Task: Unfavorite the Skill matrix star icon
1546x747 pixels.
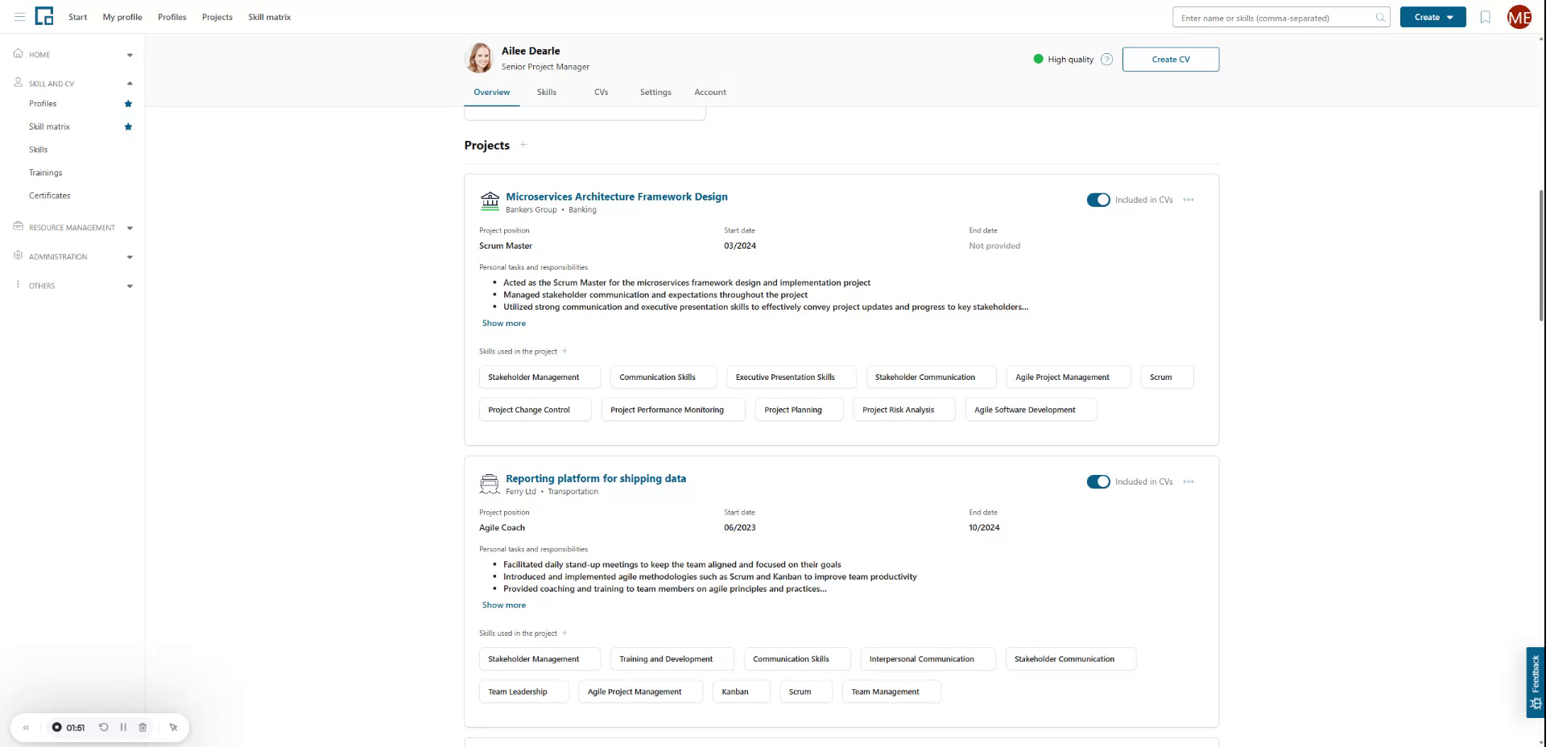Action: pyautogui.click(x=128, y=126)
